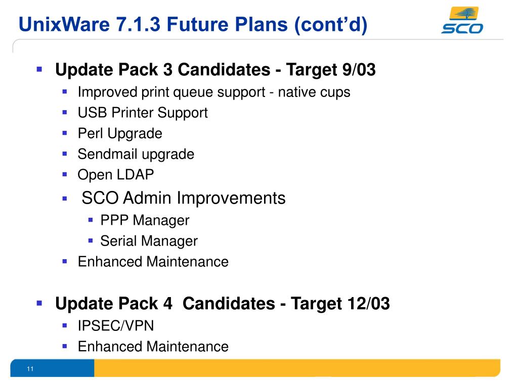This screenshot has height=388, width=518.
Task: Click the SCO logo in corner
Action: pos(462,20)
